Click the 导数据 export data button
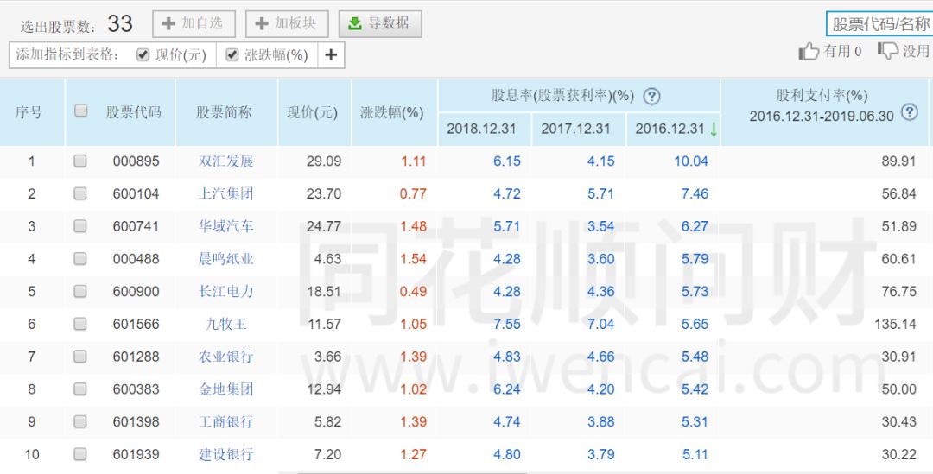The width and height of the screenshot is (933, 474). [x=380, y=24]
